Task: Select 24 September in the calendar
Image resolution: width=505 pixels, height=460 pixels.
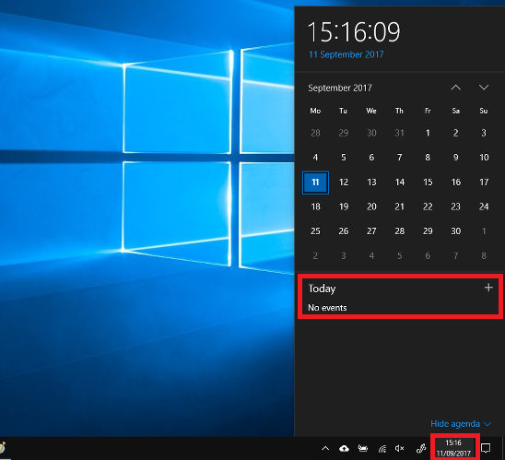Action: coord(484,206)
